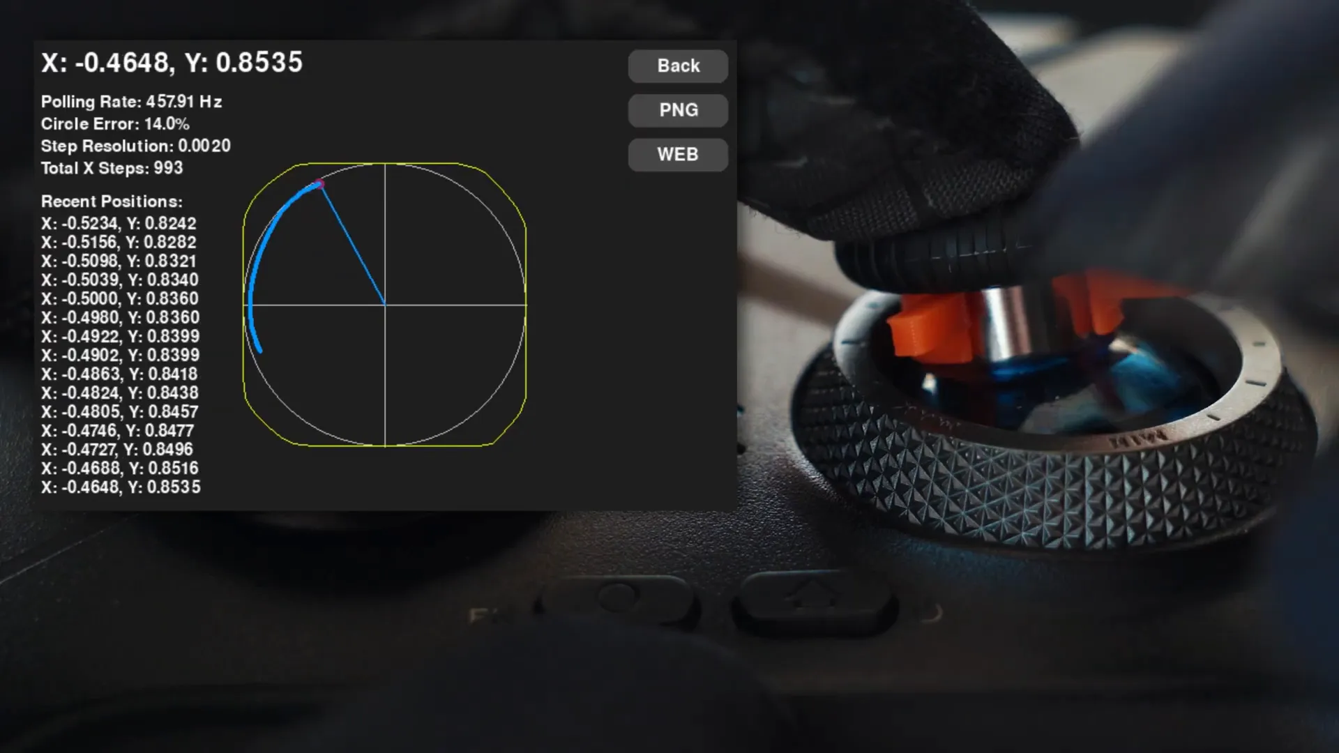The image size is (1339, 753).
Task: Select row X: -0.4688, Y: 0.8516
Action: coord(120,469)
